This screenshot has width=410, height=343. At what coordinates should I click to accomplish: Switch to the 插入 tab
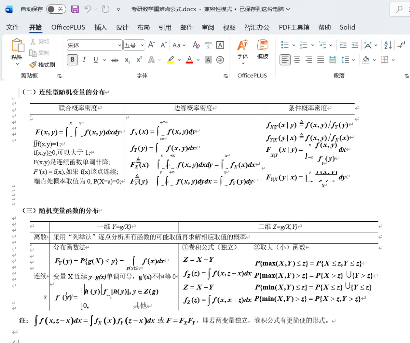coord(101,27)
